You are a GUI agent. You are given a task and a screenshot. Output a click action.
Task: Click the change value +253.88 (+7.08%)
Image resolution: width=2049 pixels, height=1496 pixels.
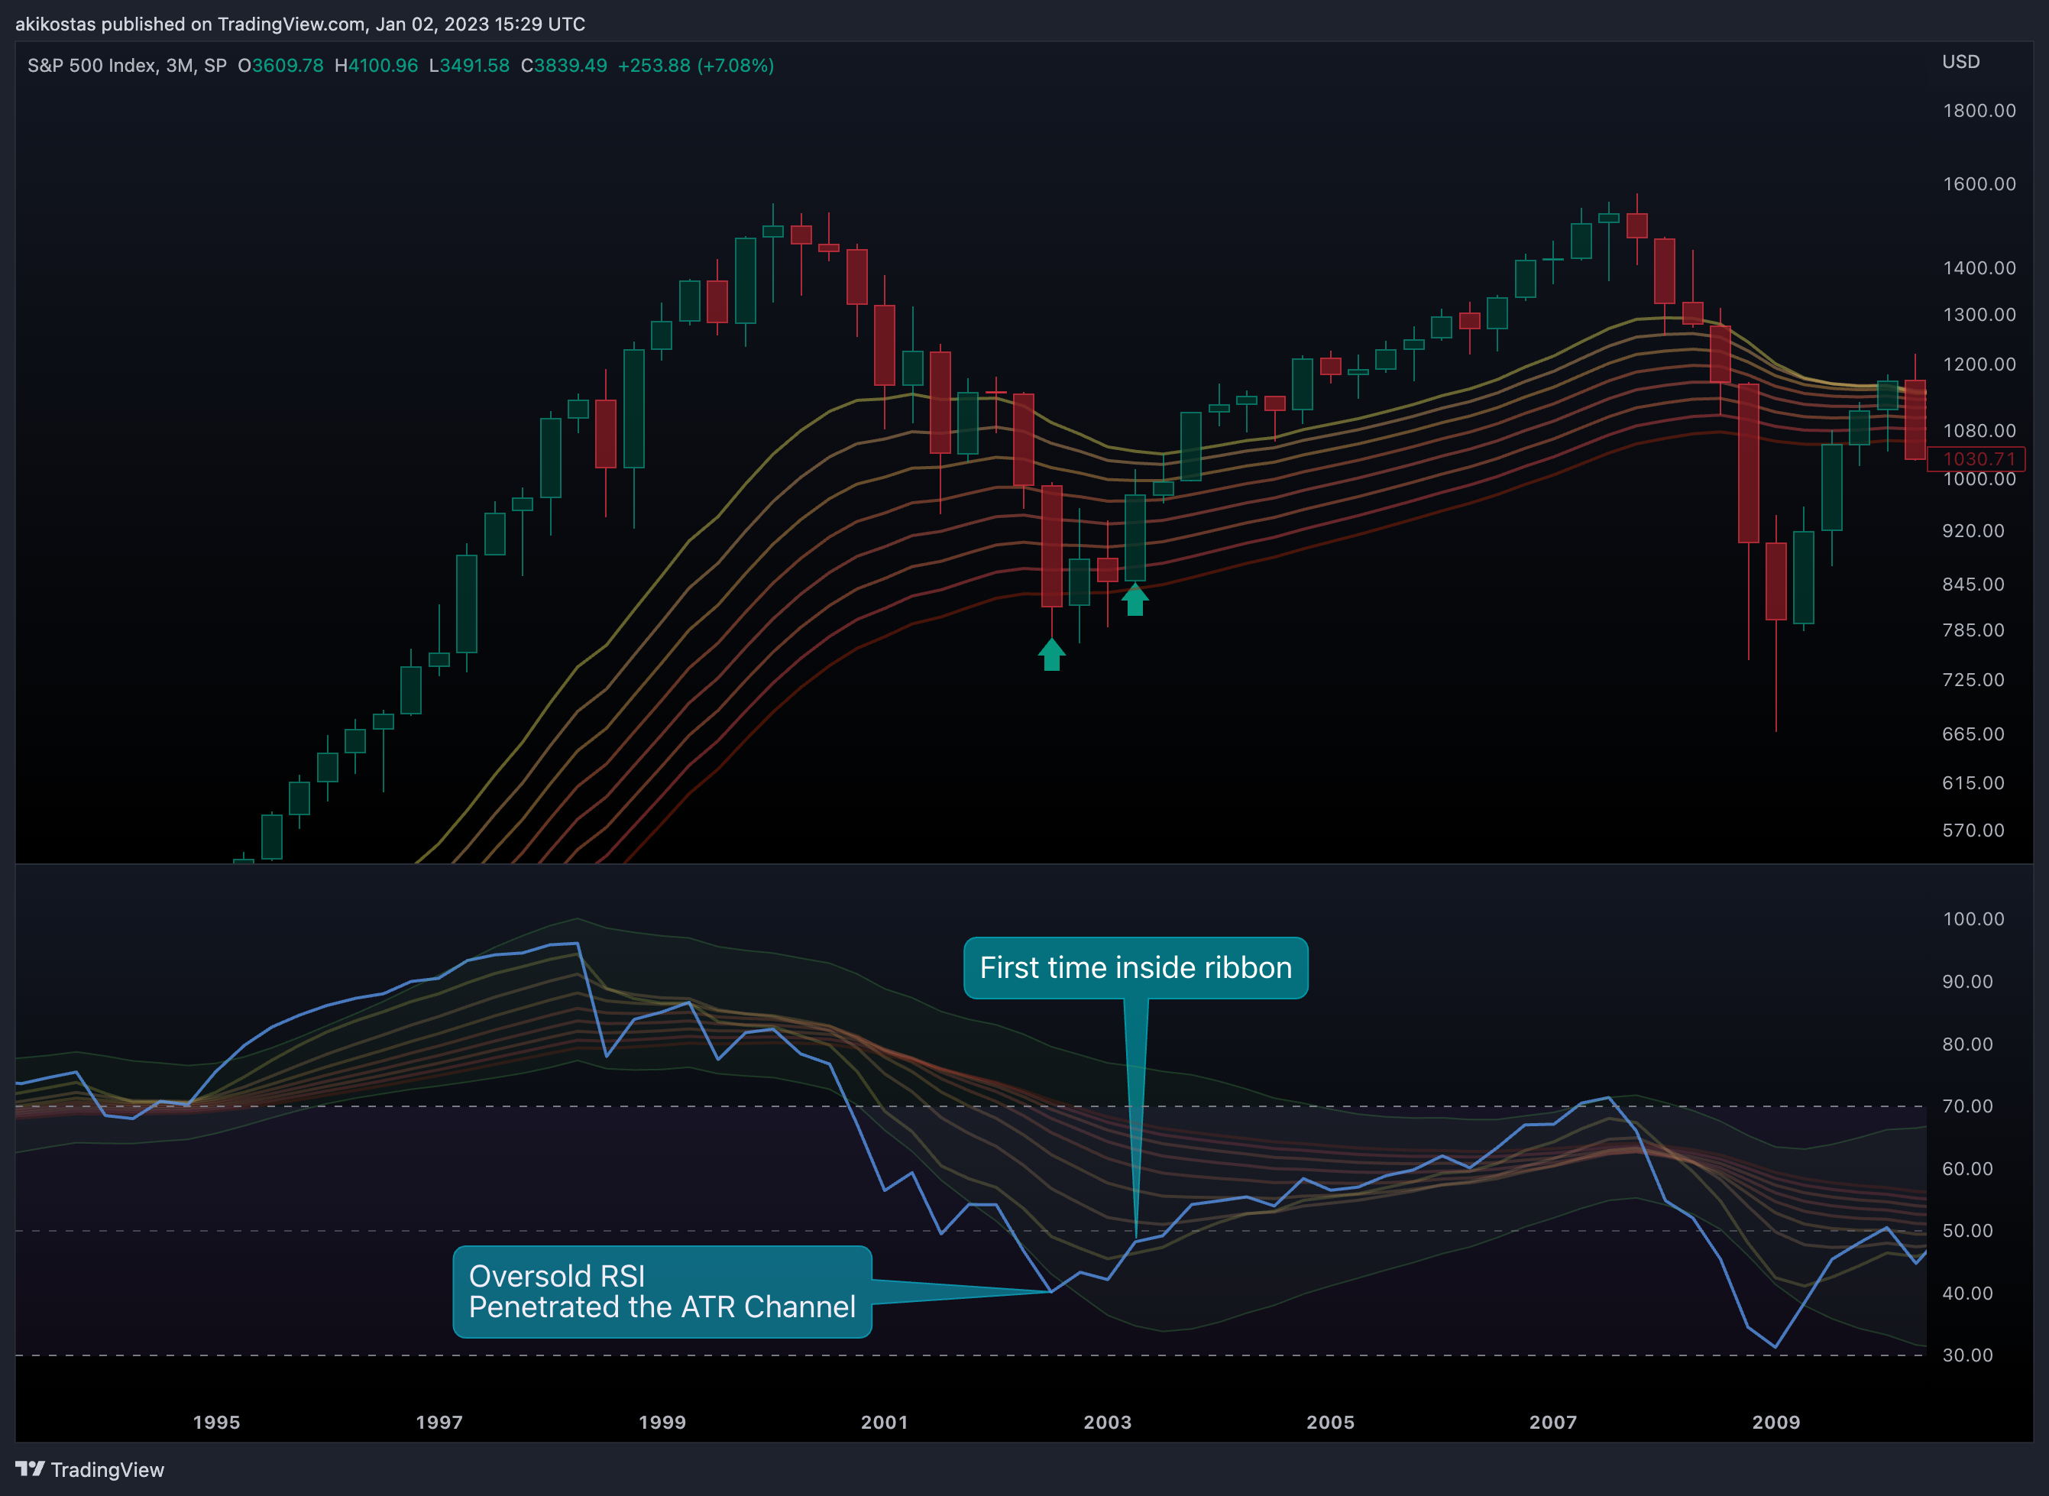[695, 65]
